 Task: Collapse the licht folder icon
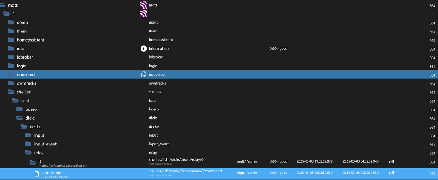coord(15,101)
